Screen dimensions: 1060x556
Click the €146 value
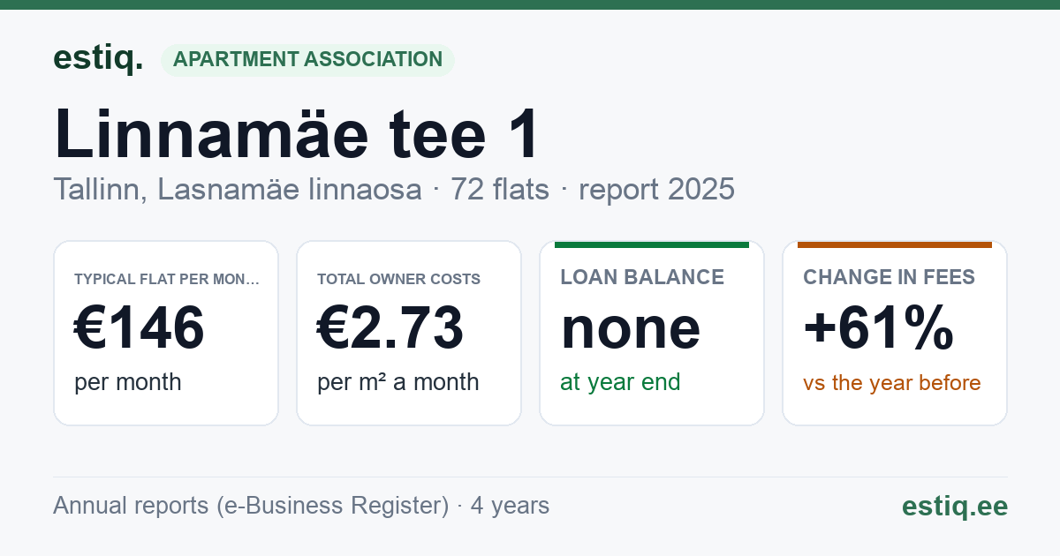click(140, 327)
